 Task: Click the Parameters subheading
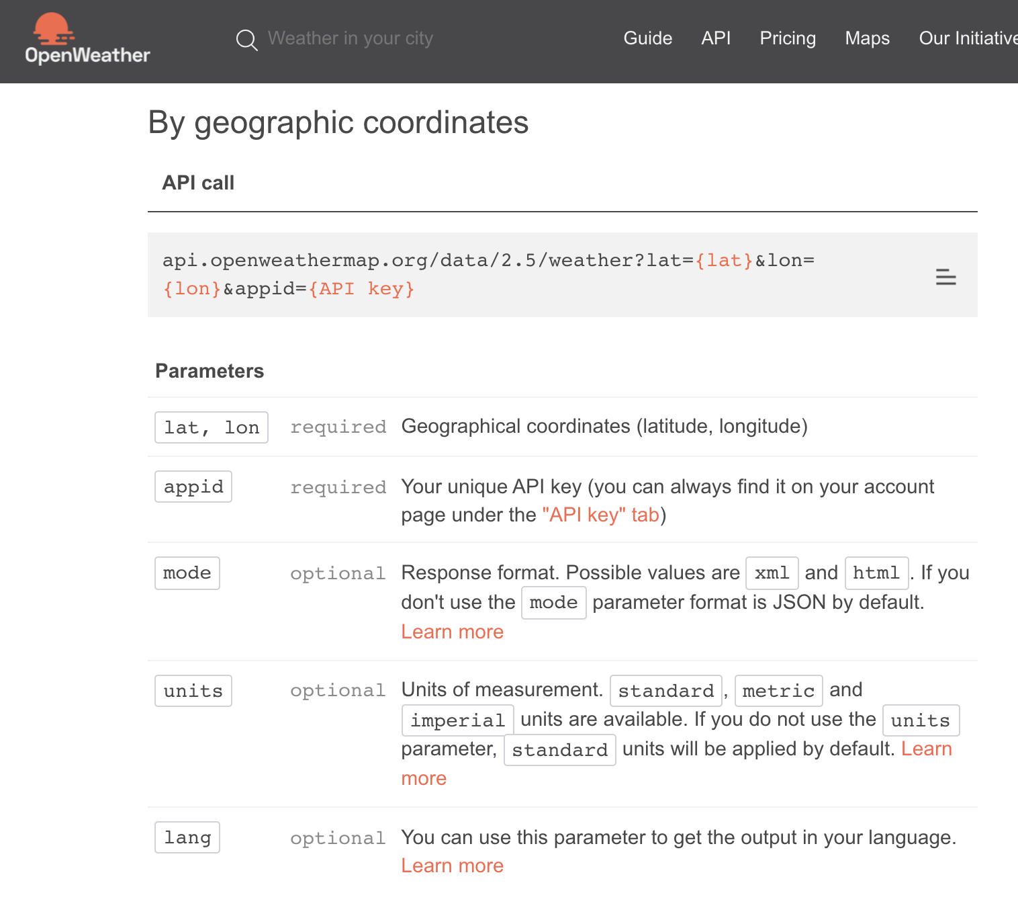[210, 371]
